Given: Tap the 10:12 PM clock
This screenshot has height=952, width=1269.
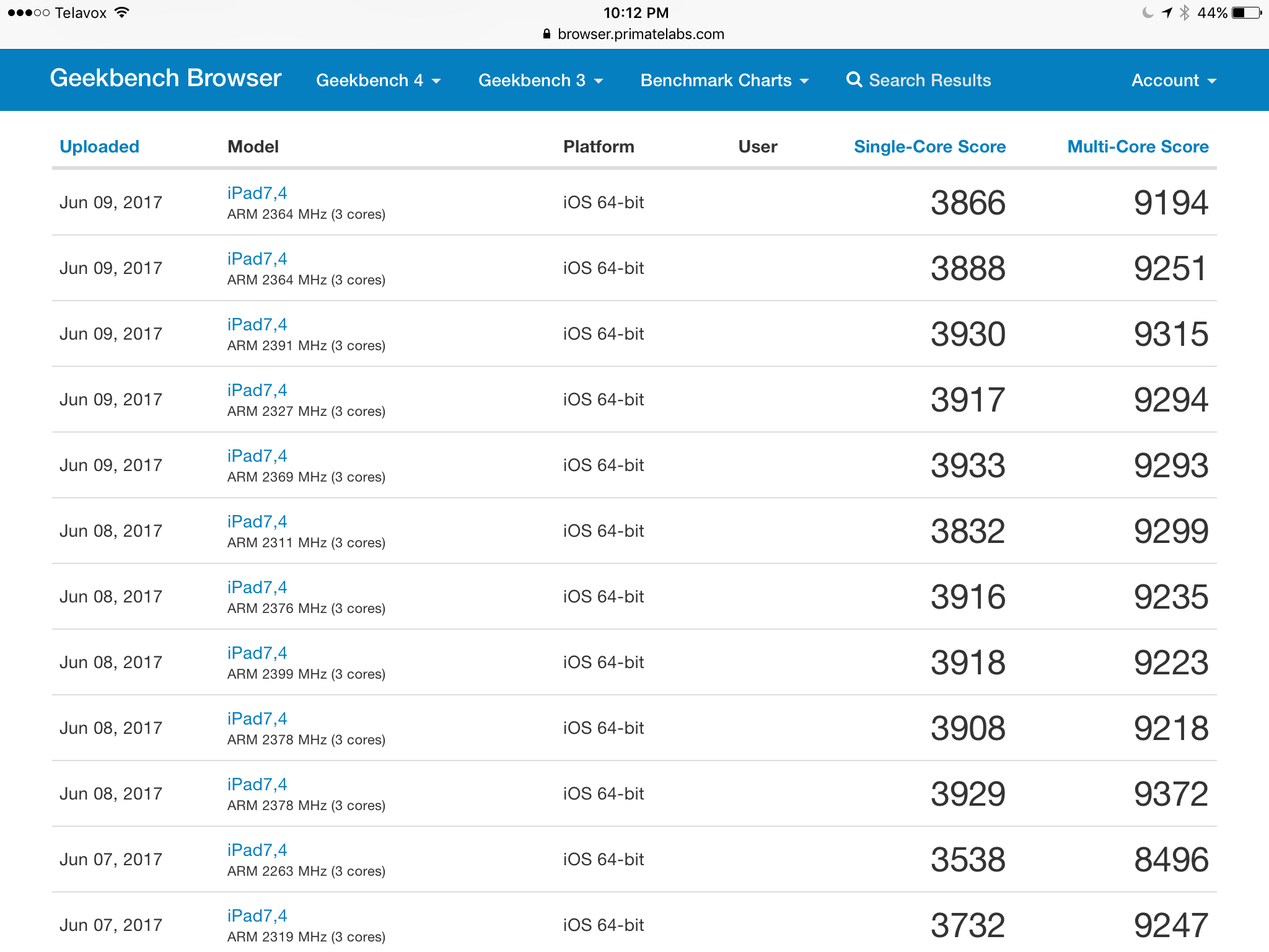Looking at the screenshot, I should click(636, 12).
